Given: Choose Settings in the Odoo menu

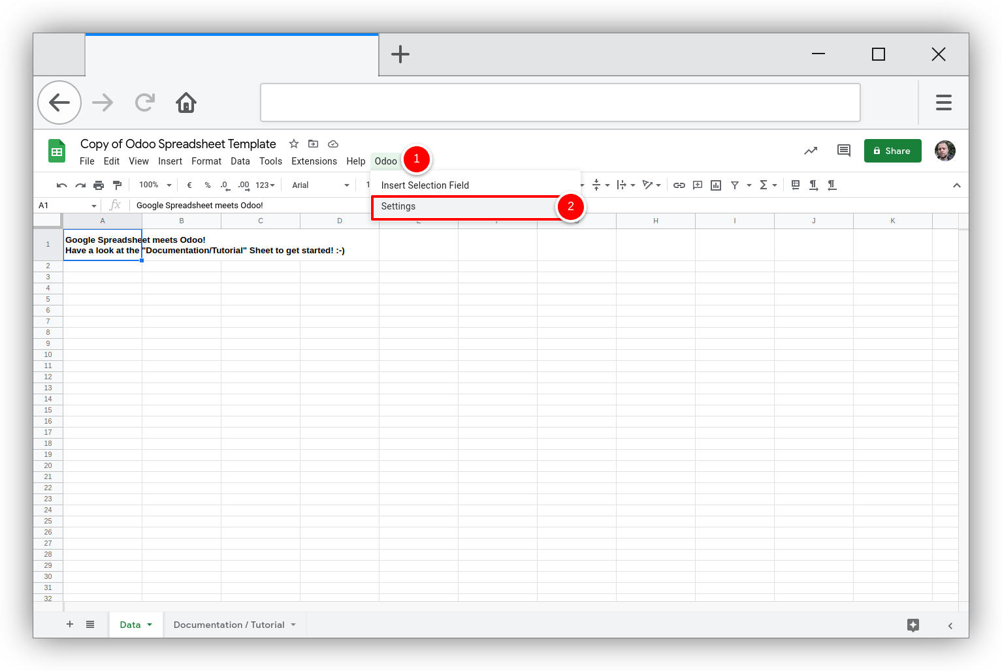Looking at the screenshot, I should (398, 206).
